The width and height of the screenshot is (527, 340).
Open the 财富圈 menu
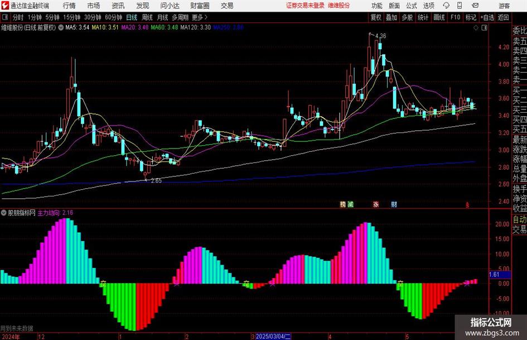coord(200,6)
